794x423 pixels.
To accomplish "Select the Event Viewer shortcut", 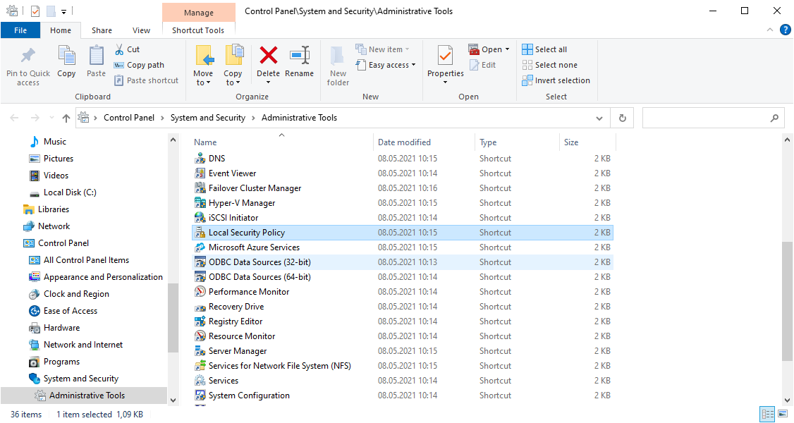I will (232, 173).
